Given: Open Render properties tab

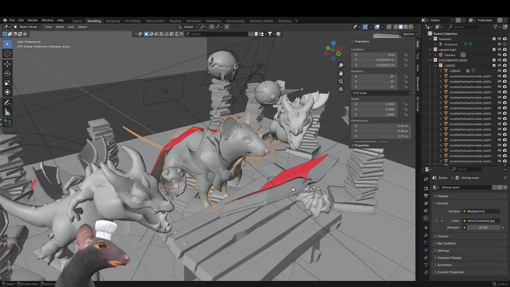Looking at the screenshot, I should click(426, 188).
